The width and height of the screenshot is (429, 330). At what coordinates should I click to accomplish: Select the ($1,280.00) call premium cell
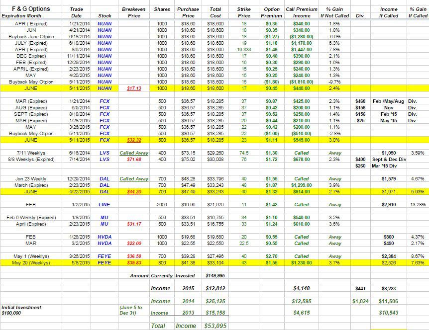[302, 37]
